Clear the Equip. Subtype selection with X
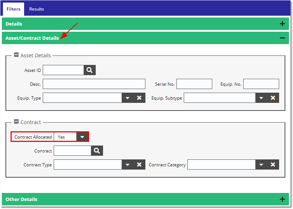Viewport: 293px width, 209px height. click(273, 98)
